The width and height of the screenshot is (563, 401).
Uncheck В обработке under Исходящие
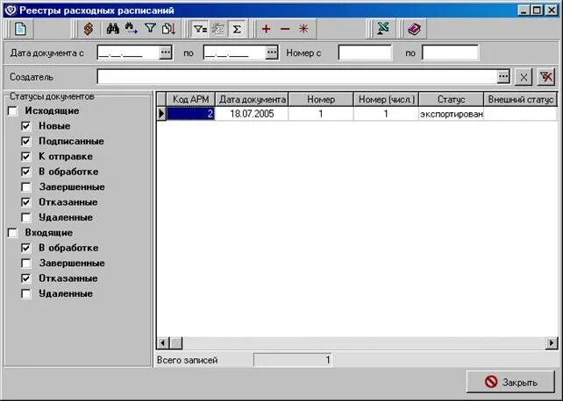25,172
